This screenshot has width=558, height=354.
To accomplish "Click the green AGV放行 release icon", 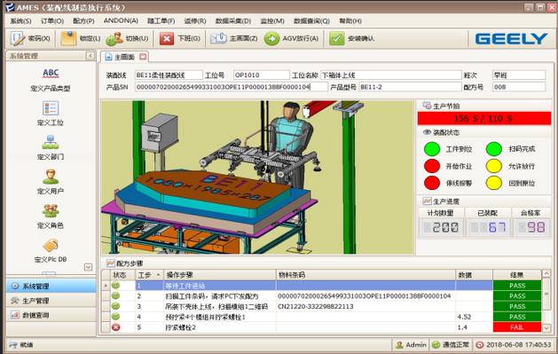I will point(271,38).
